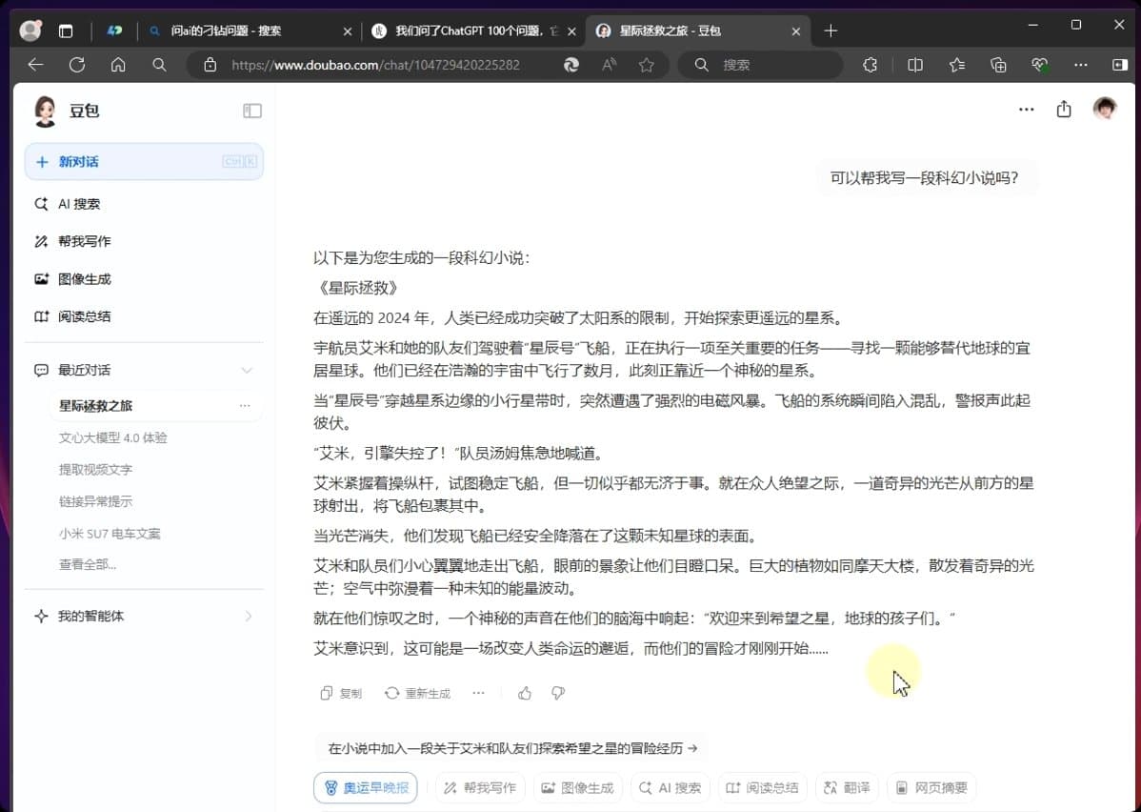Collapse the 最近对话 section

247,370
